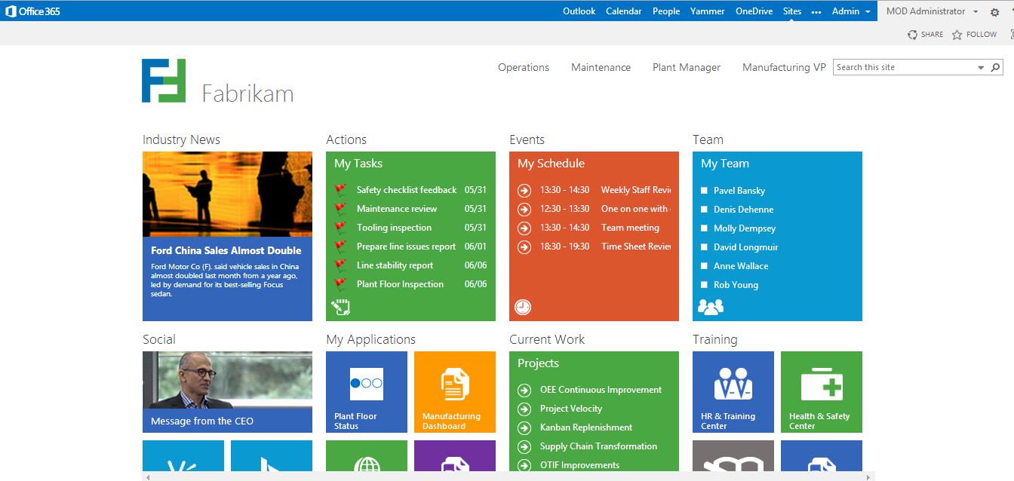Open the Plant Floor Inspection task
The width and height of the screenshot is (1014, 481).
(x=400, y=284)
